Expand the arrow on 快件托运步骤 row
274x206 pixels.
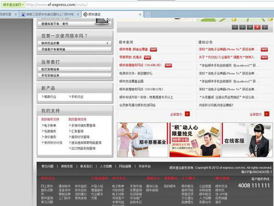108,43
